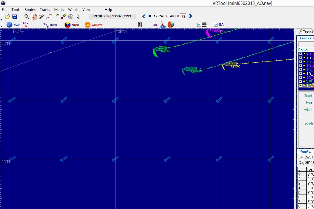Toggle checkbox of blue TR_1 track
This screenshot has height=209, width=314.
point(300,70)
